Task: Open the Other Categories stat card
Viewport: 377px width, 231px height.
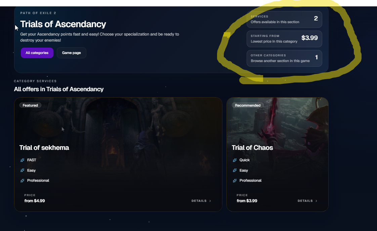Action: coord(284,58)
